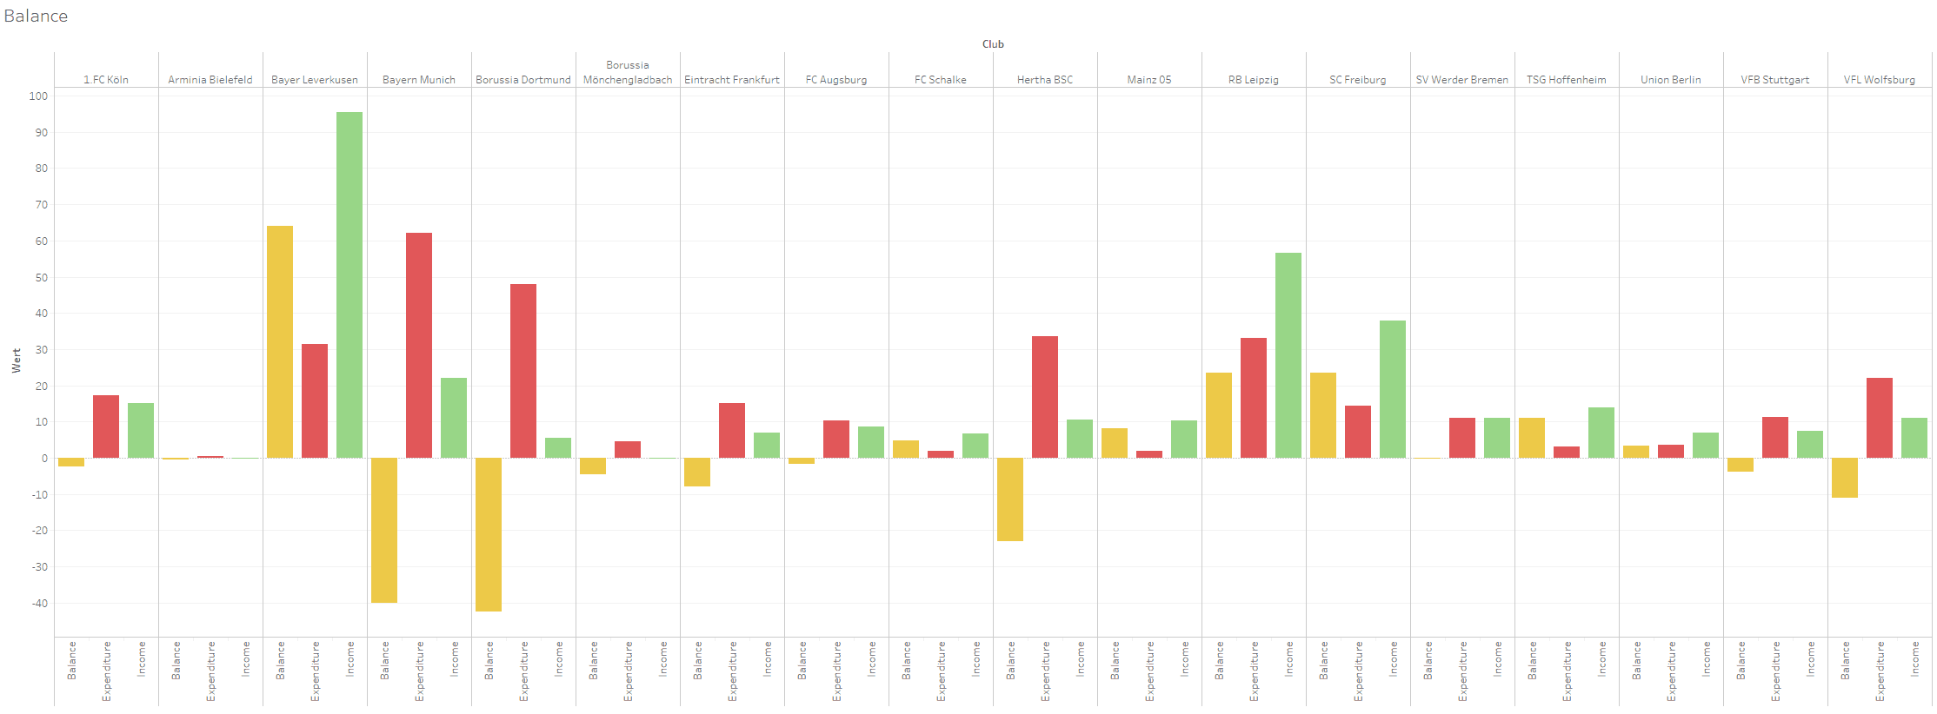Select the Bayern Munich Income bar
Image resolution: width=1937 pixels, height=714 pixels.
pos(454,418)
